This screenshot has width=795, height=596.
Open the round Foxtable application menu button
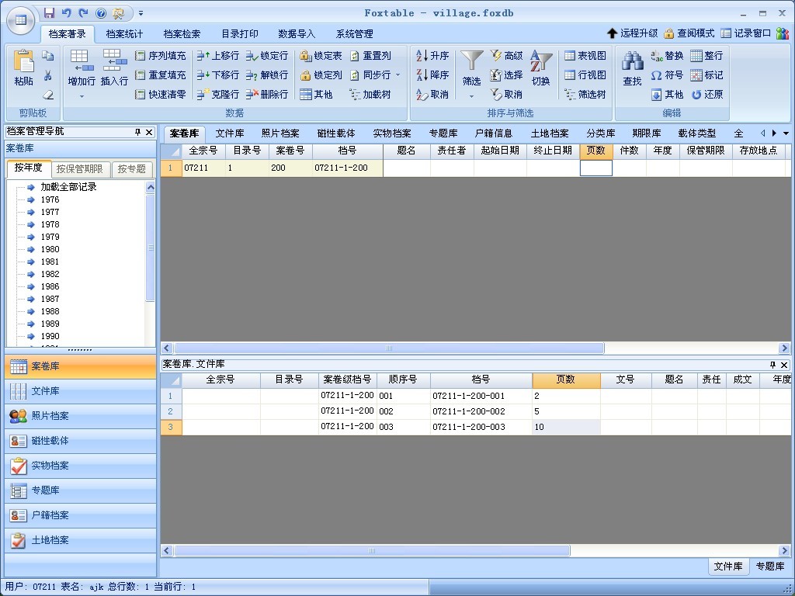[x=20, y=20]
